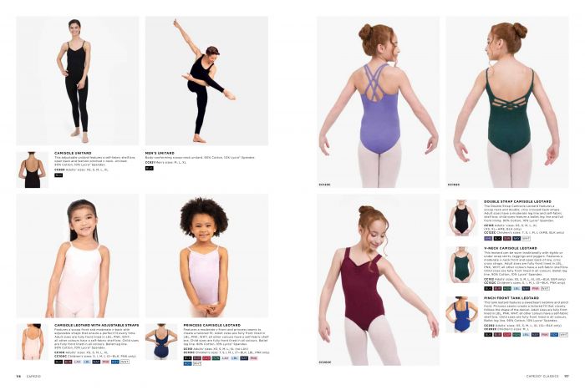The image size is (585, 390).
Task: Click the blue pinch front tank thumbnail
Action: click(461, 314)
